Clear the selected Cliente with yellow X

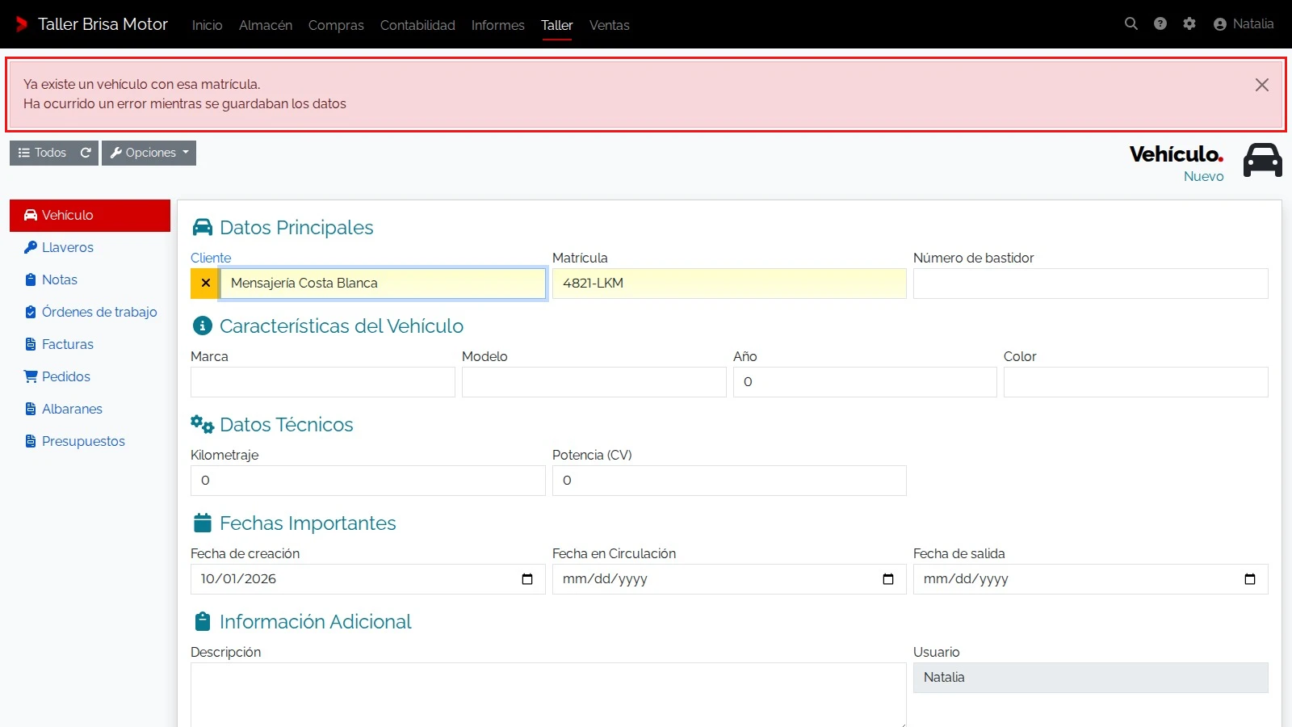[x=205, y=284]
